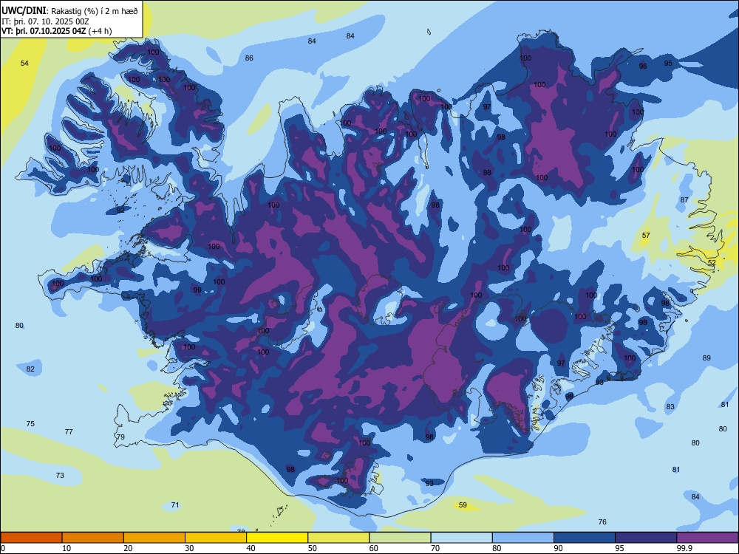Click the humidity value 83 on the map

[670, 406]
